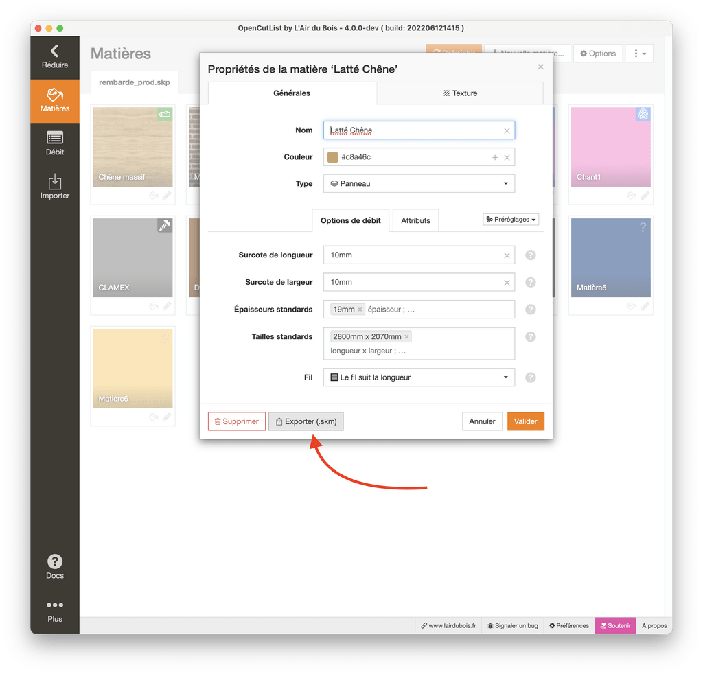Clear the Nom field with X icon

(507, 131)
